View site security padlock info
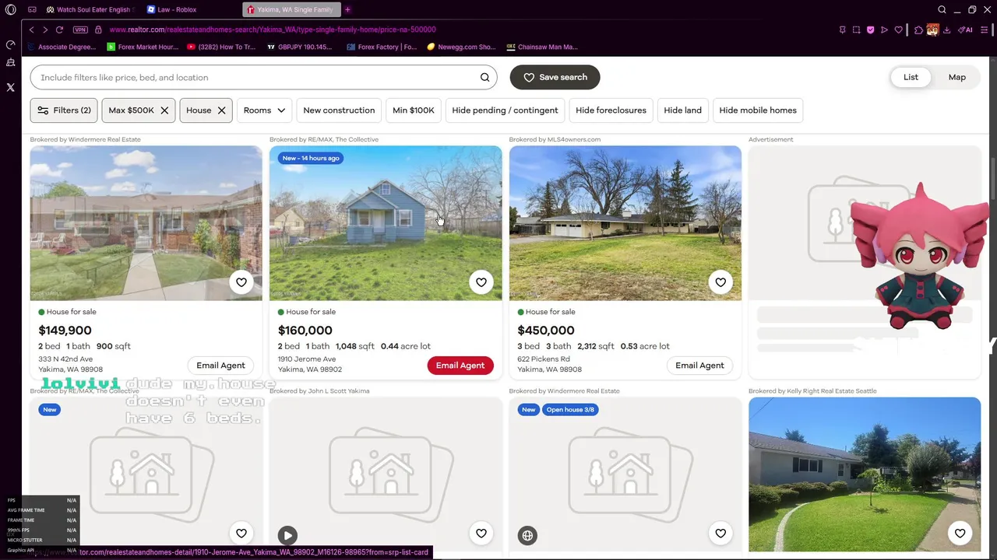 coord(98,30)
